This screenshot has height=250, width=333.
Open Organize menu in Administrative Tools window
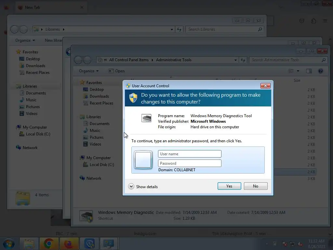pyautogui.click(x=88, y=71)
